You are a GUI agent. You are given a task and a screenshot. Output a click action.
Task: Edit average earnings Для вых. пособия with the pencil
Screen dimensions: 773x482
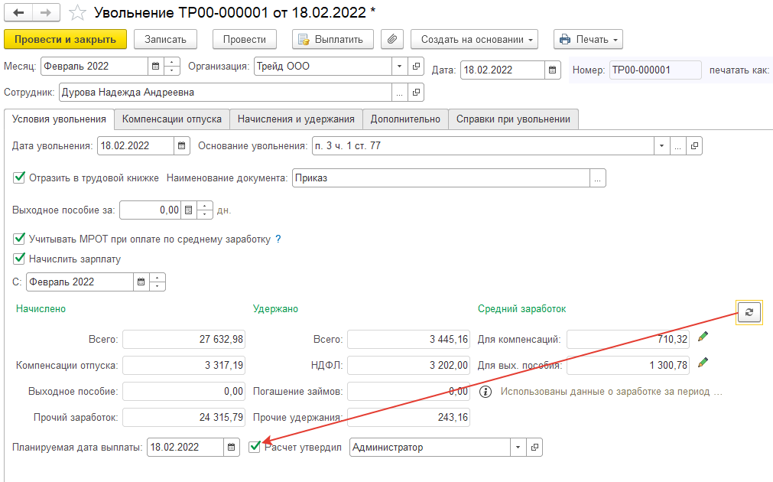[x=703, y=363]
